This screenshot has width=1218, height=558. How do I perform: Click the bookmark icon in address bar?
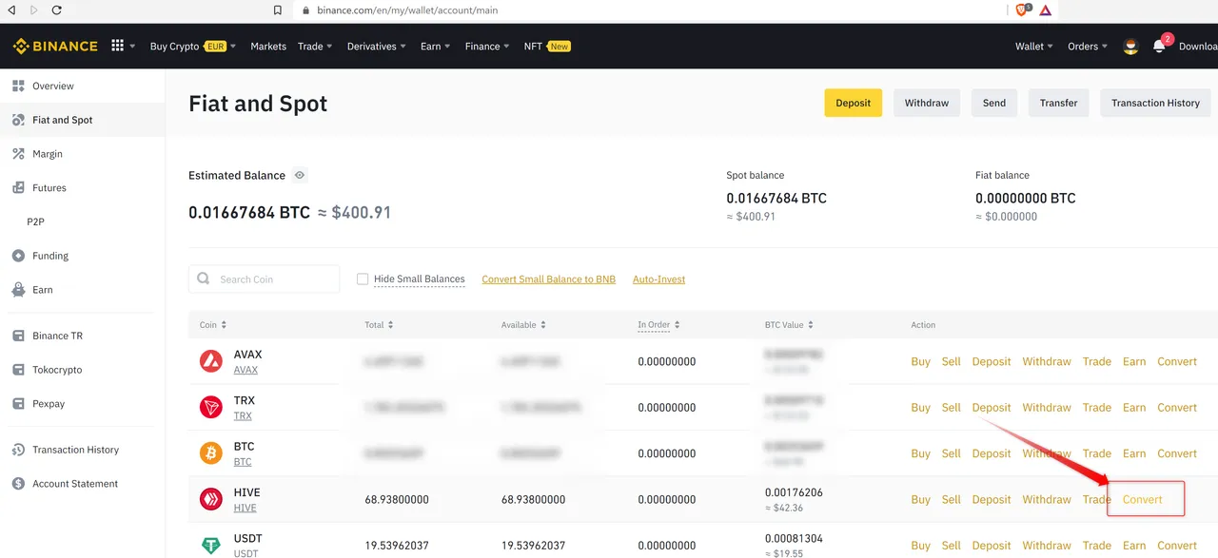(278, 10)
